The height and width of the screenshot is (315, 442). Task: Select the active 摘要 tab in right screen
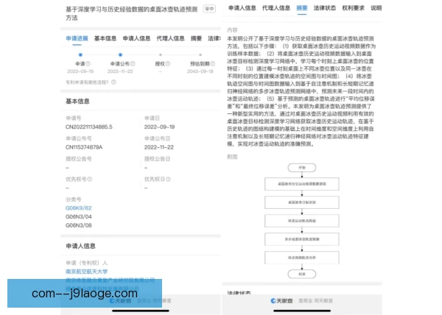point(302,8)
